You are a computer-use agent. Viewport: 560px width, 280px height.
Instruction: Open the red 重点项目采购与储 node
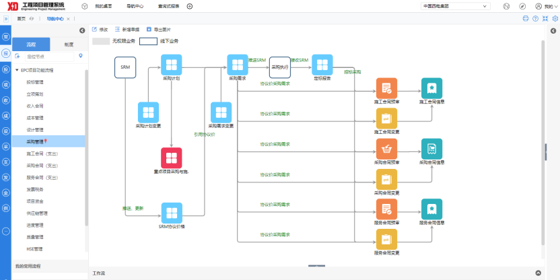pos(172,158)
